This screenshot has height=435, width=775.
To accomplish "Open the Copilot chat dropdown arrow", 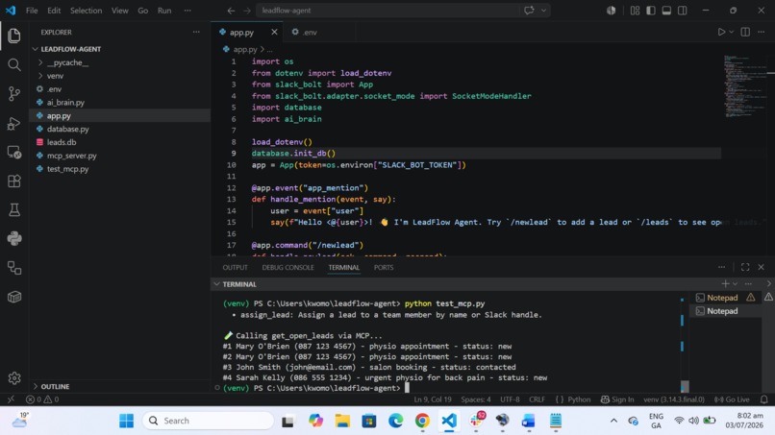I will tap(543, 11).
